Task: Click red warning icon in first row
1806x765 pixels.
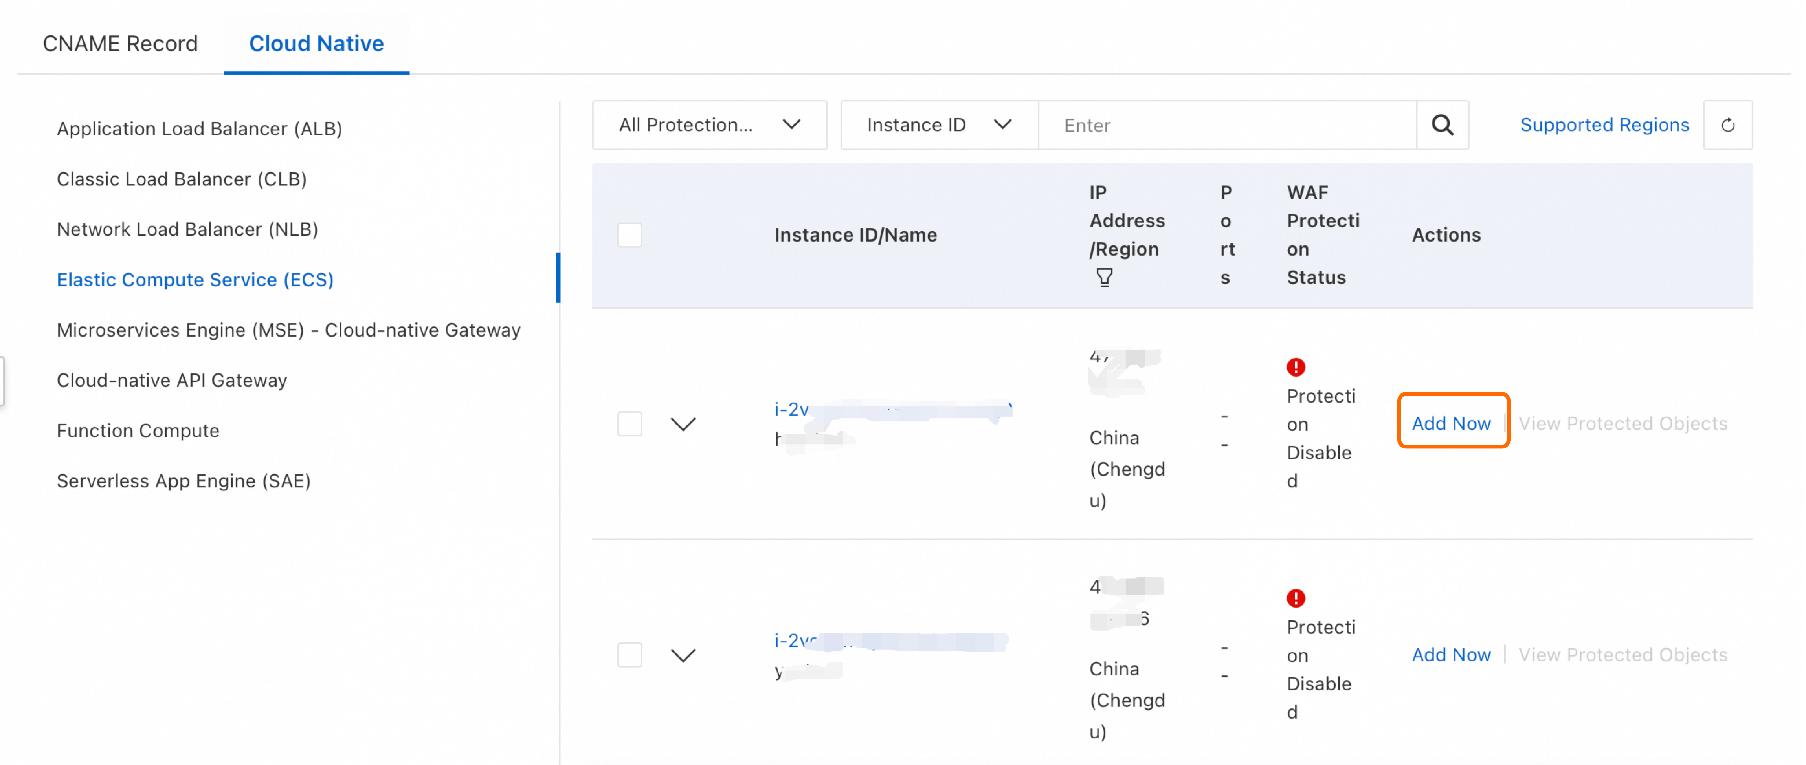Action: 1296,366
